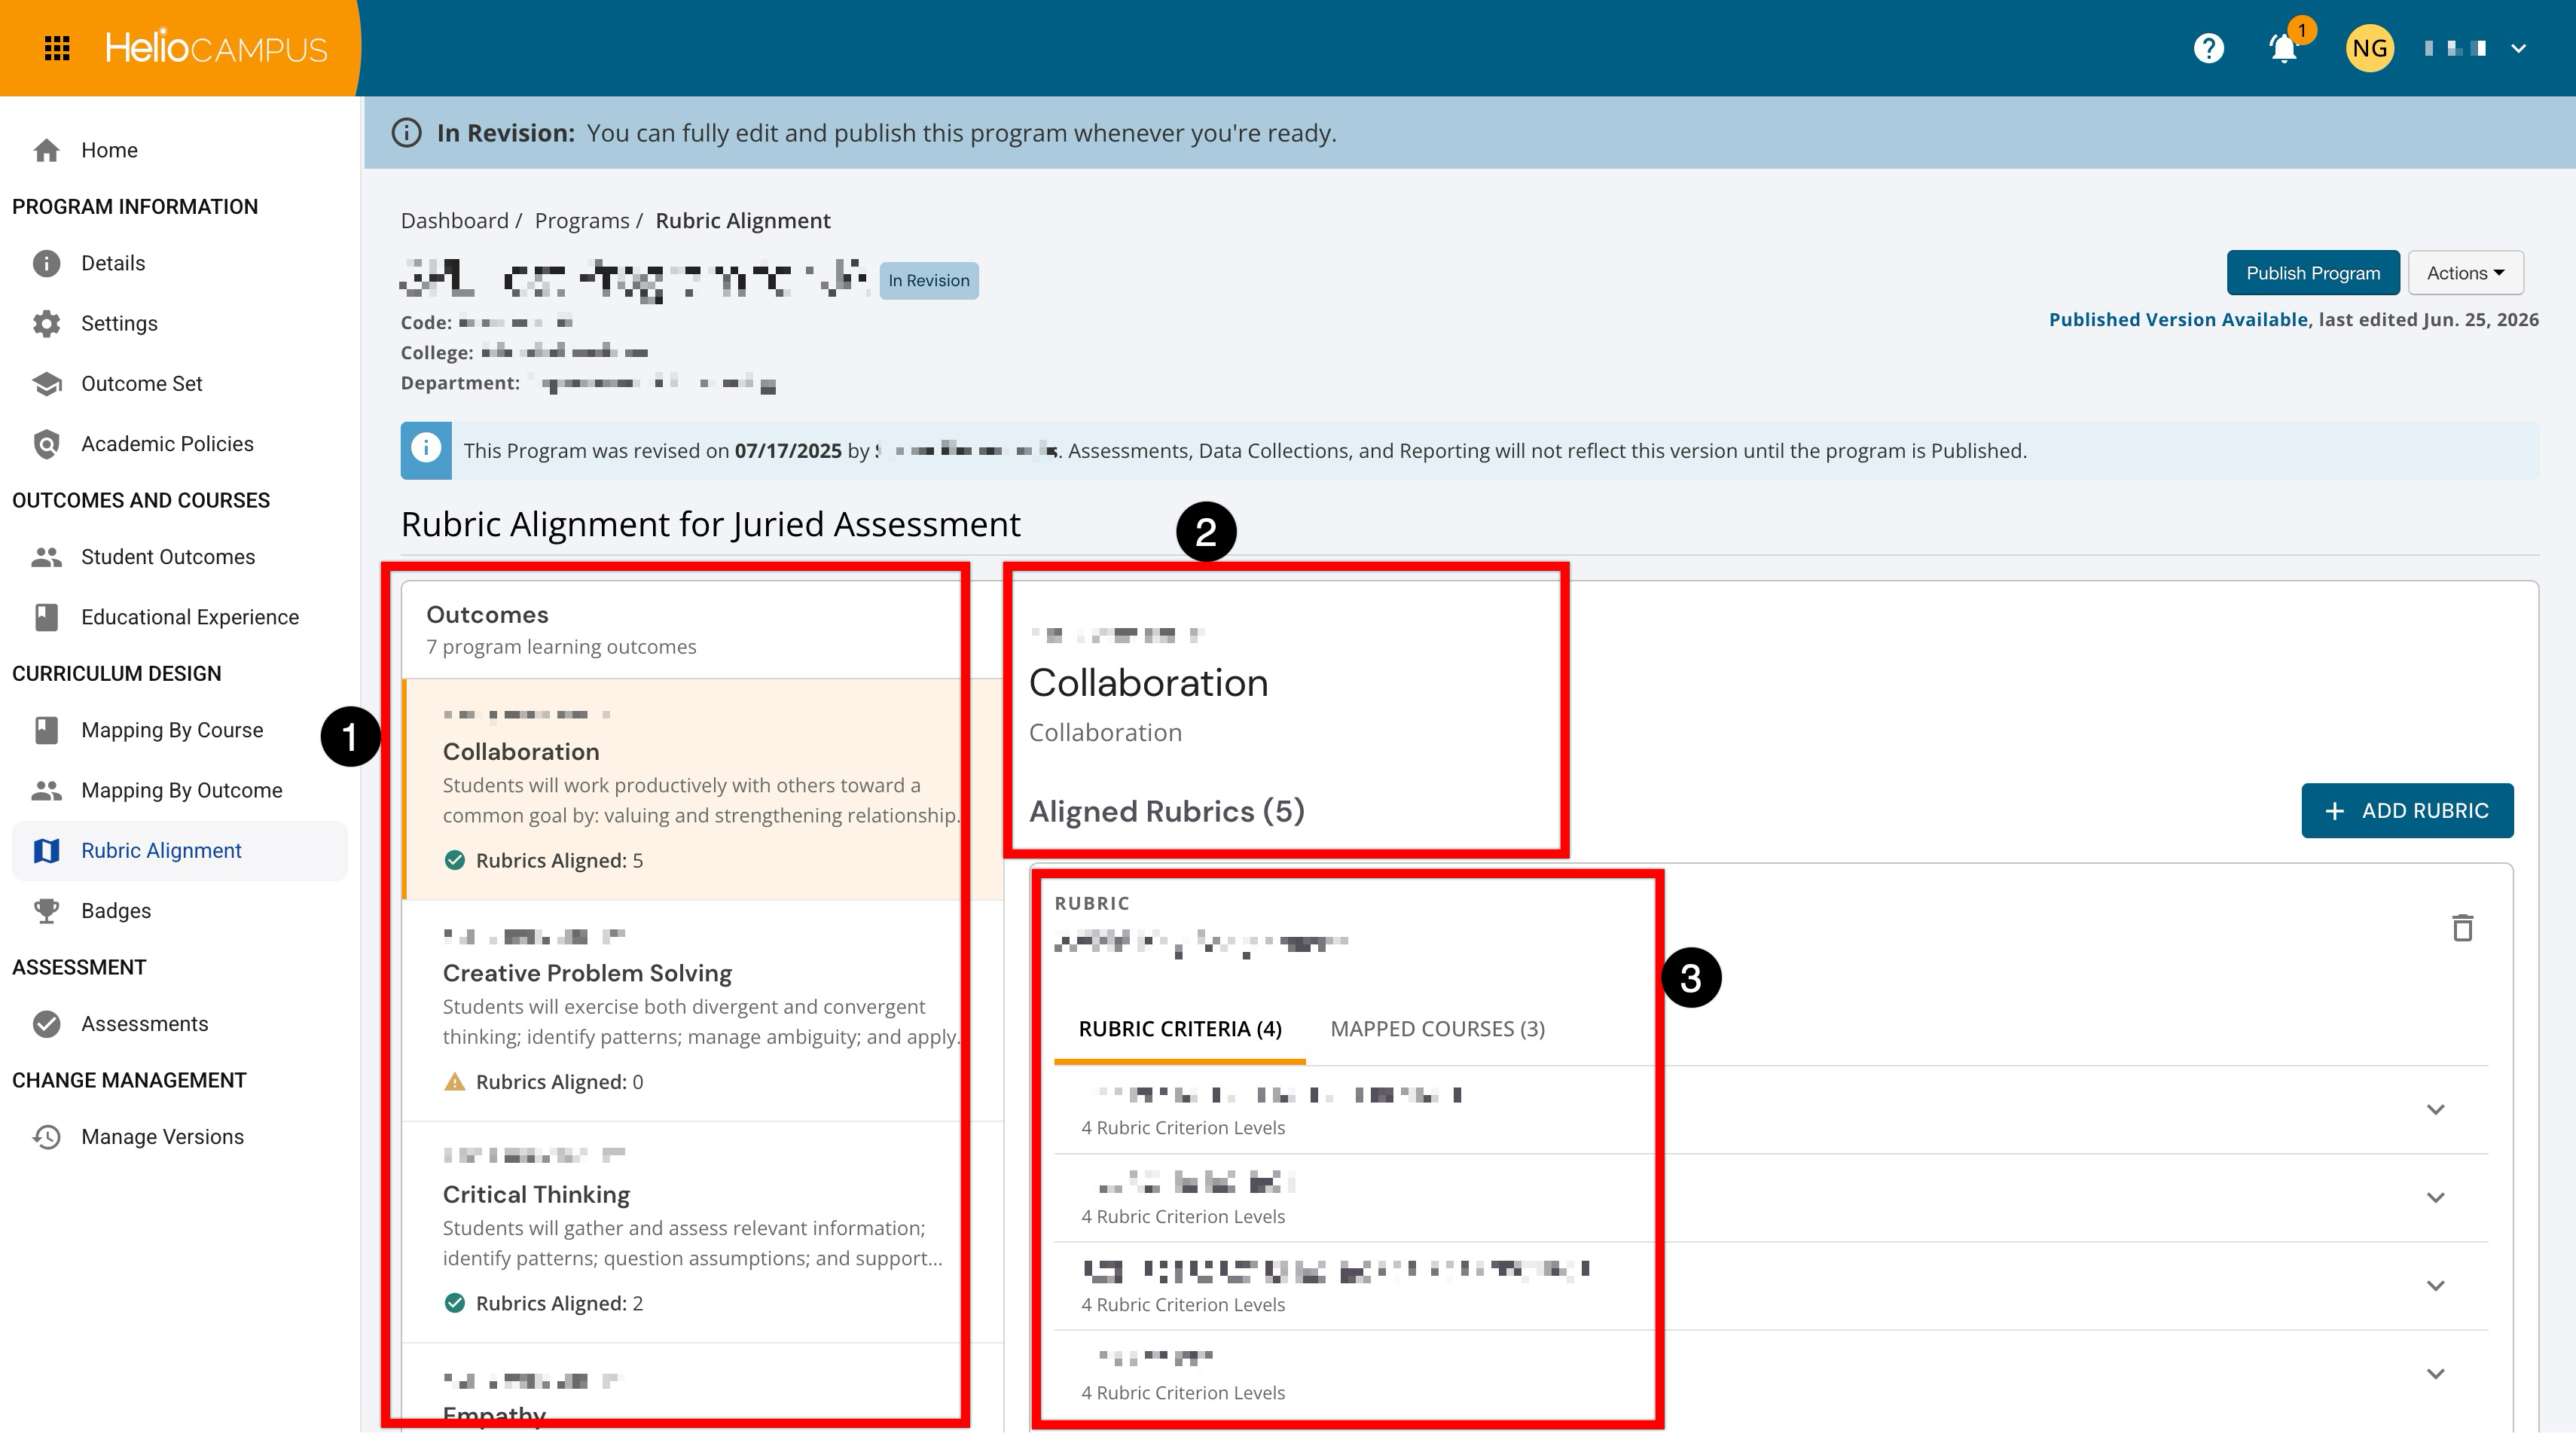Screen dimensions: 2576x1449
Task: Click the green check beside Rubrics Aligned: 5
Action: 454,860
